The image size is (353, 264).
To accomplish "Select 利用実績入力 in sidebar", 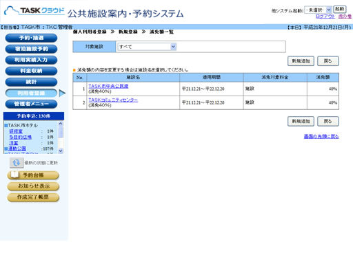I will [x=31, y=60].
